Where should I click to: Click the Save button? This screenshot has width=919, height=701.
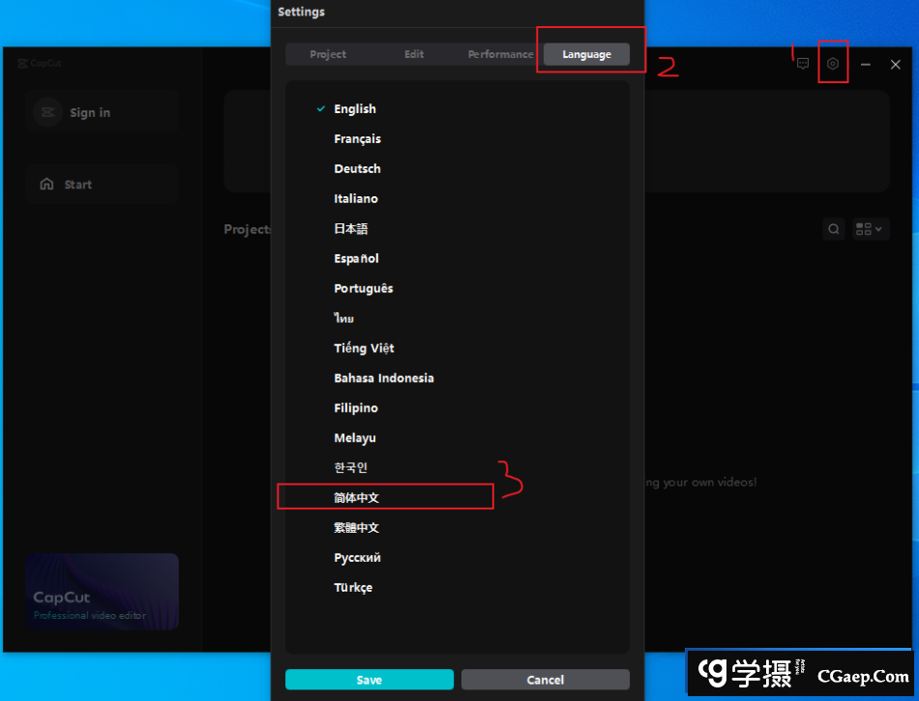369,680
